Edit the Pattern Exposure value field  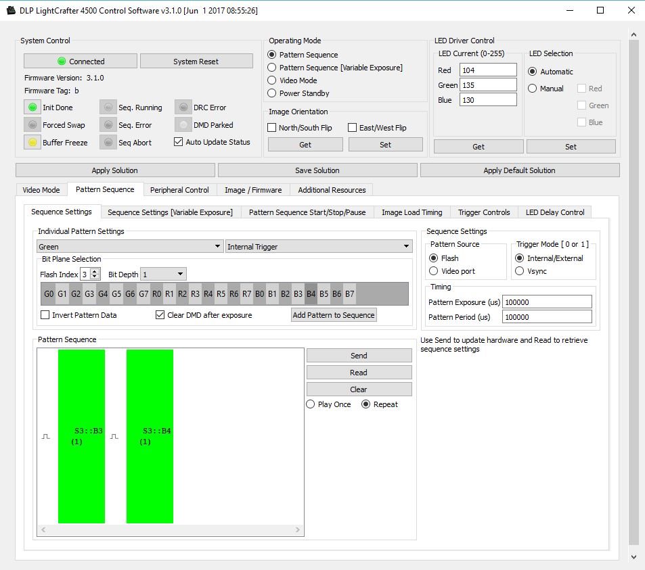coord(546,301)
